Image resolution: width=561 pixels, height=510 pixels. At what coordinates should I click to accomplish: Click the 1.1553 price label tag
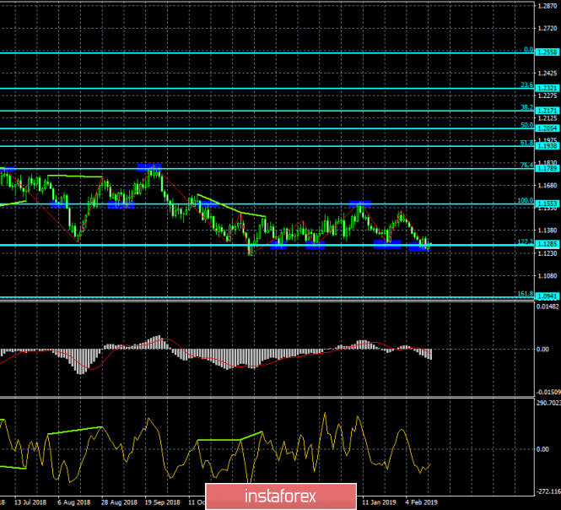(546, 204)
